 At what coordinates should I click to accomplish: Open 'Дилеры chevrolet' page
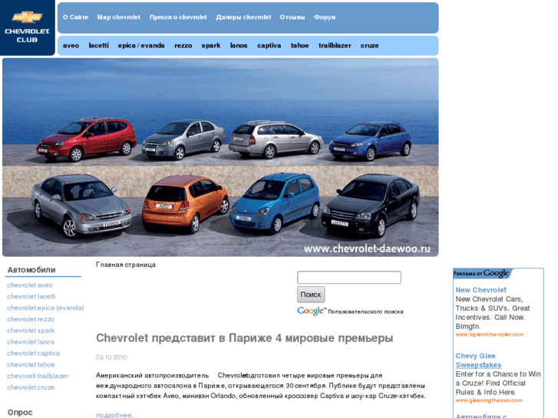[243, 17]
